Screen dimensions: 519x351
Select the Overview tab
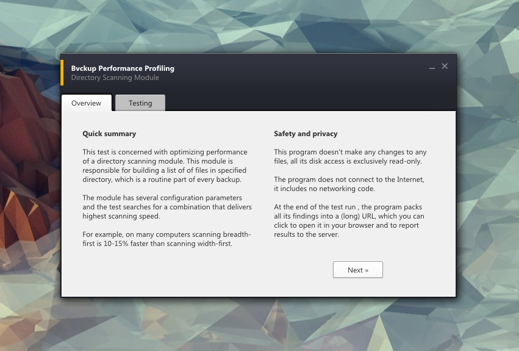(x=87, y=103)
